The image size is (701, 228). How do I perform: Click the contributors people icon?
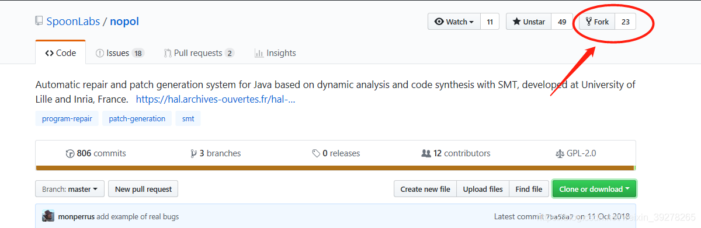[x=426, y=154]
